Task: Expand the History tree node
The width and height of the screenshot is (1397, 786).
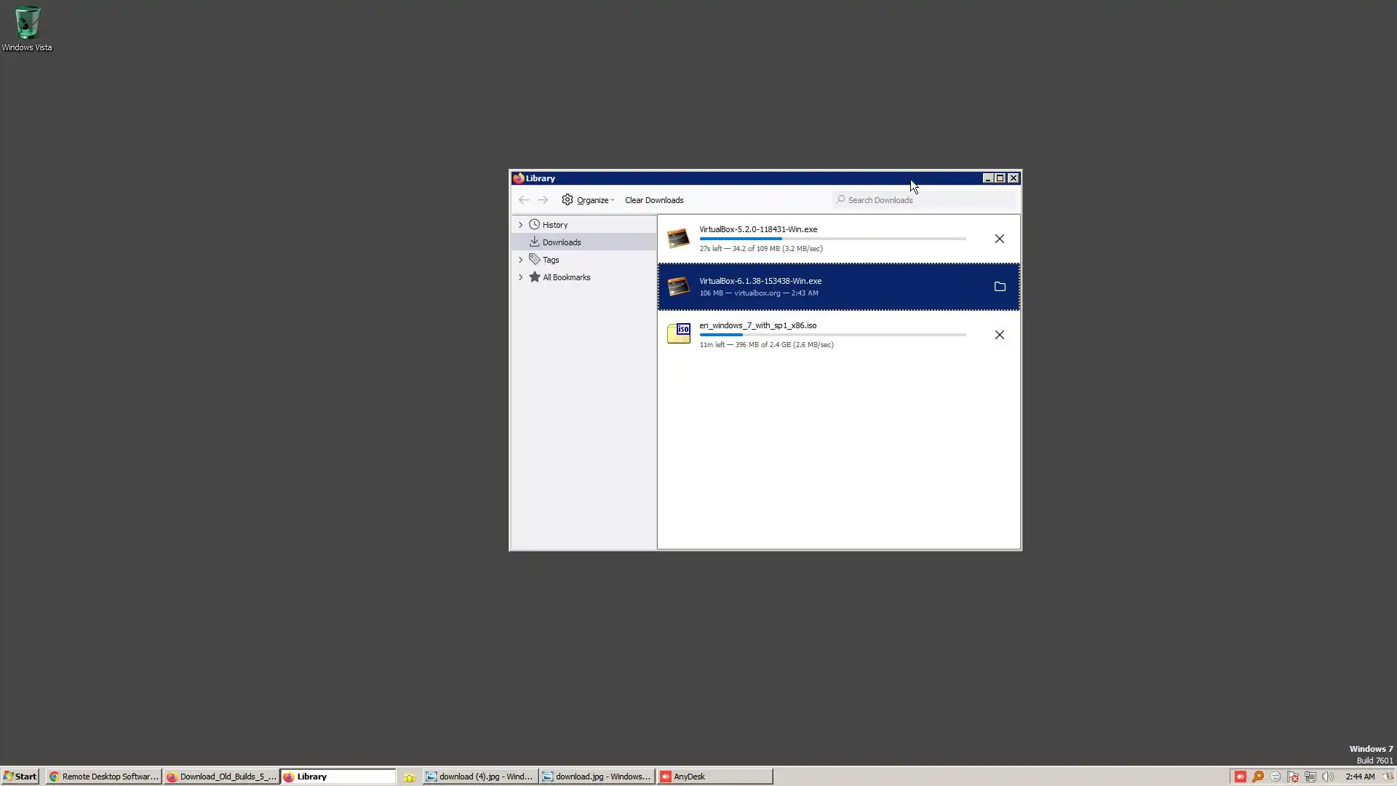Action: (520, 225)
